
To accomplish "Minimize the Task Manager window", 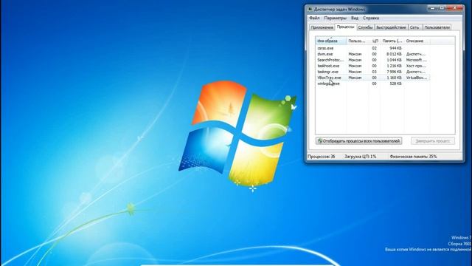I will click(433, 8).
